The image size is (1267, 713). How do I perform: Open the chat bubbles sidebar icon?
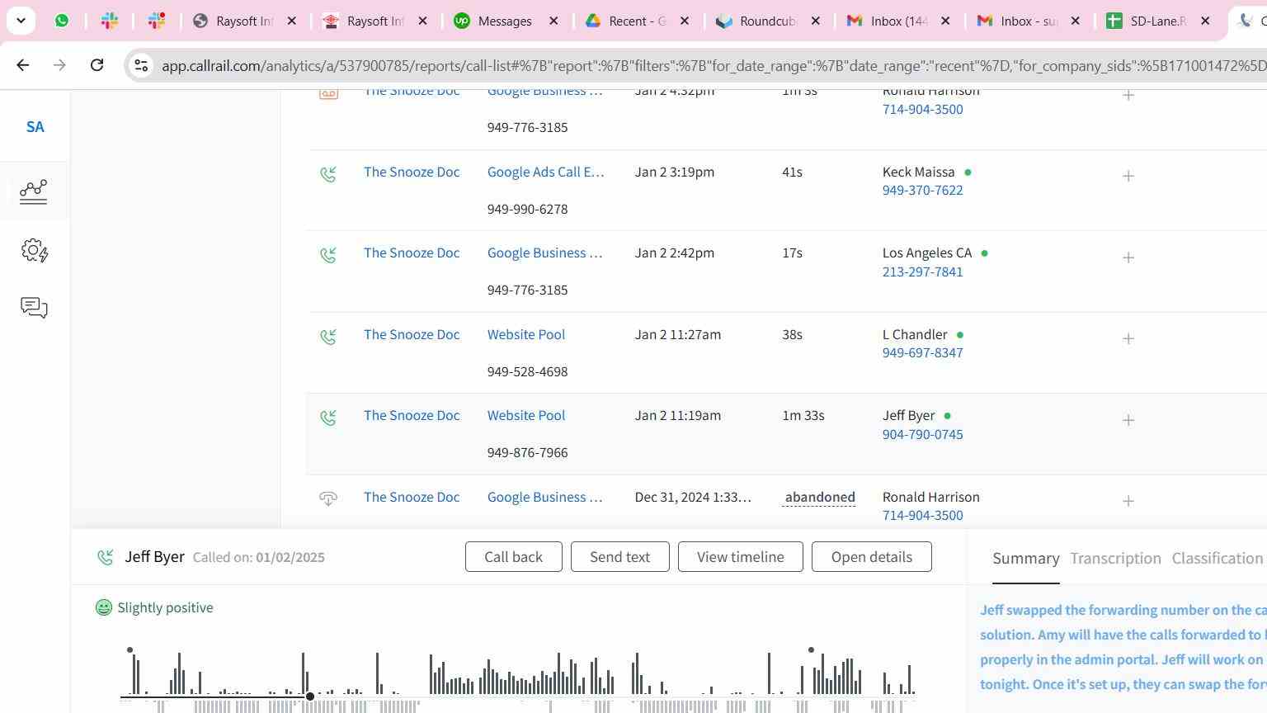pos(35,307)
